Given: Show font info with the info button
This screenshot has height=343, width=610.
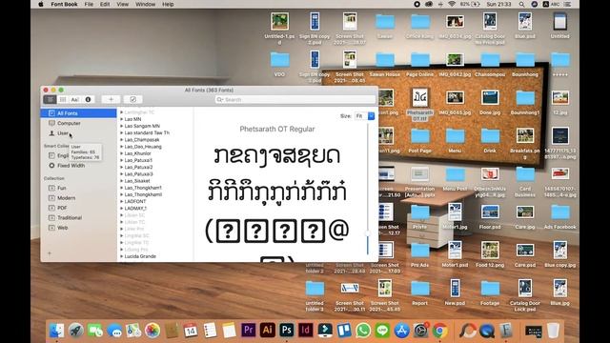Looking at the screenshot, I should [x=88, y=99].
